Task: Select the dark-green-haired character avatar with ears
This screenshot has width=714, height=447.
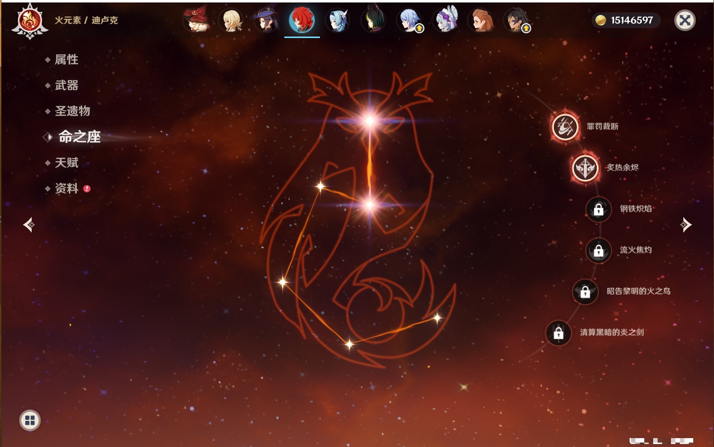Action: [373, 20]
